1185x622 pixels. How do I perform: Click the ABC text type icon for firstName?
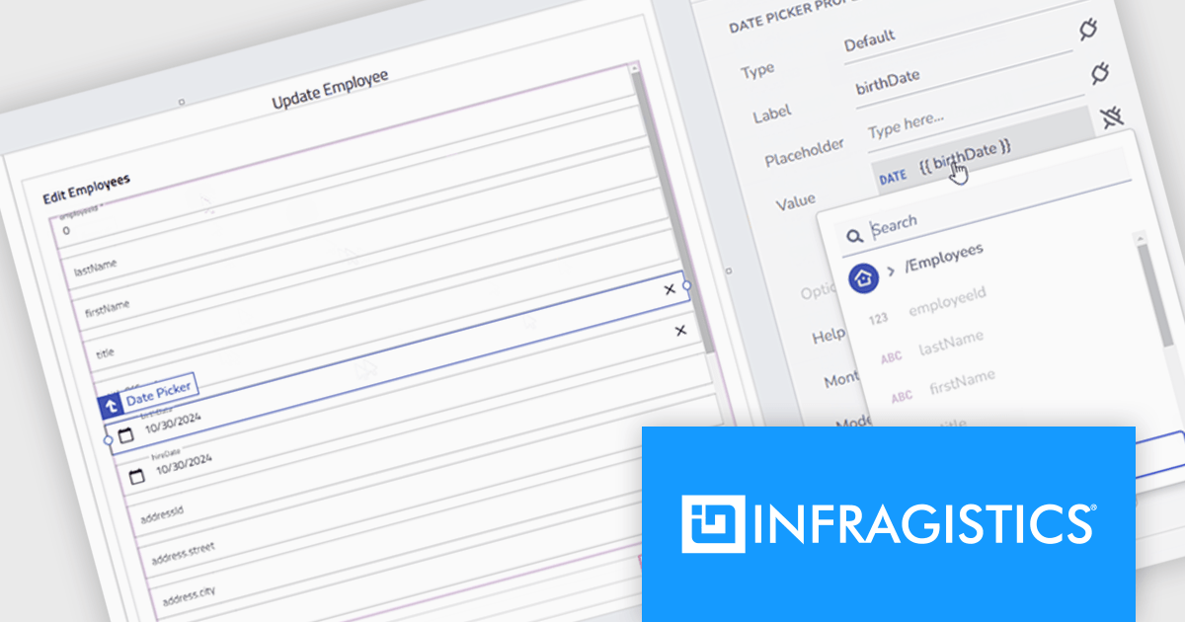click(x=902, y=397)
